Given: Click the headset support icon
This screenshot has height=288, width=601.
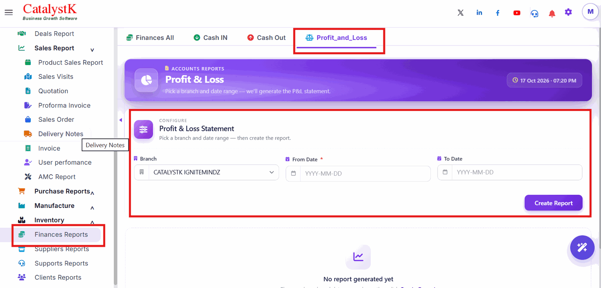Looking at the screenshot, I should tap(535, 14).
